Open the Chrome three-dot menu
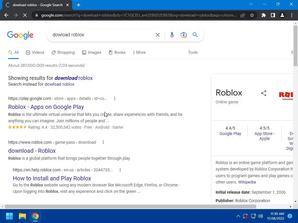The image size is (298, 223). coord(292,15)
